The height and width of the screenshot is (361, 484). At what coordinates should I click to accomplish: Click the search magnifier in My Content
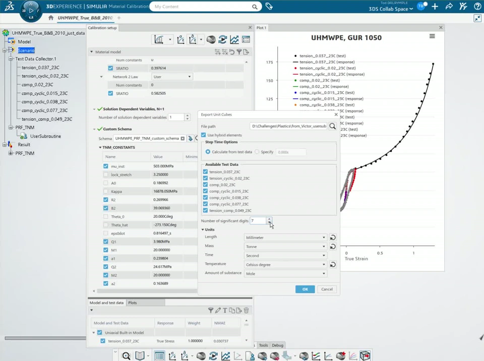[255, 7]
